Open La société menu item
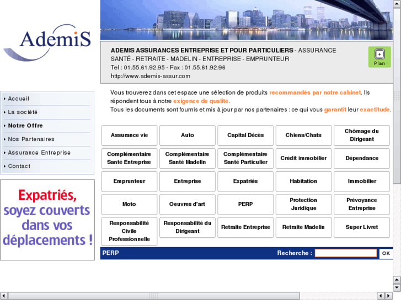The image size is (401, 300). 23,112
